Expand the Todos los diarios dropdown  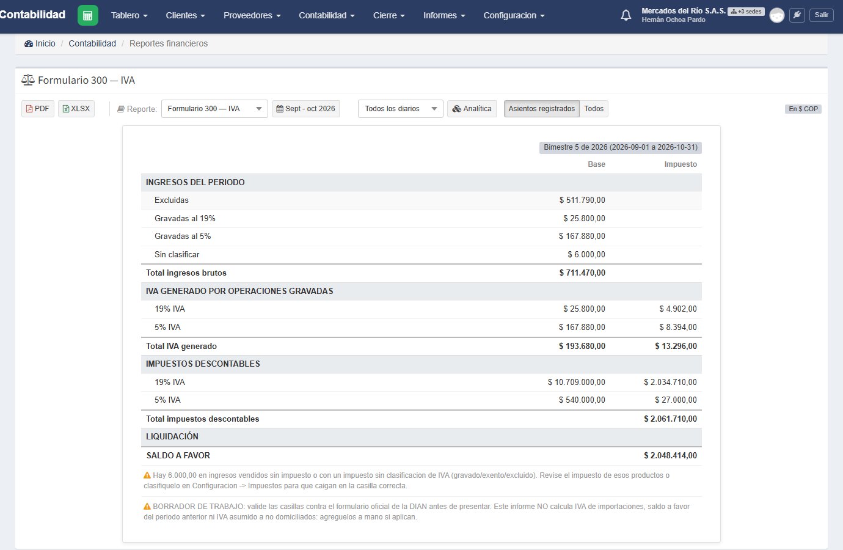(401, 109)
